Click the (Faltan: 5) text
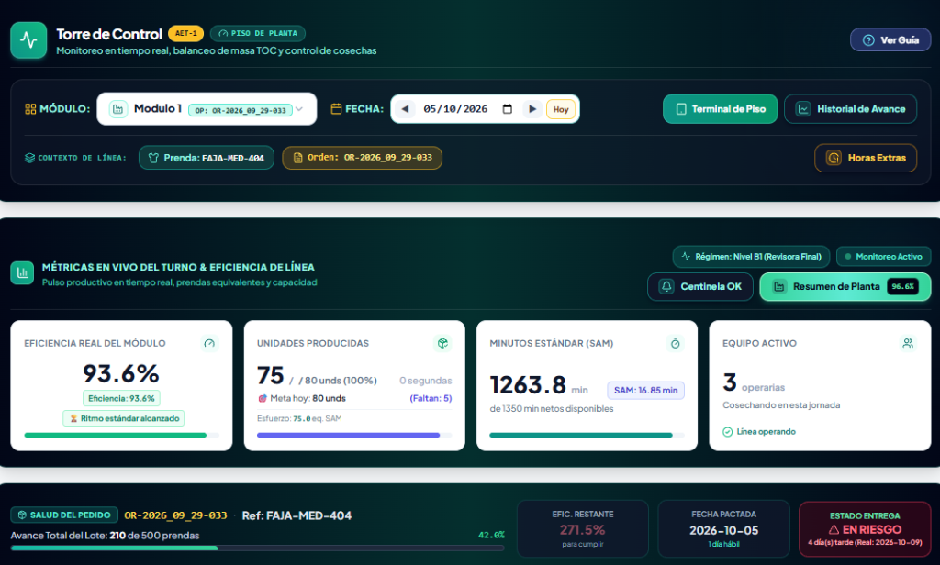The width and height of the screenshot is (940, 565). click(431, 398)
